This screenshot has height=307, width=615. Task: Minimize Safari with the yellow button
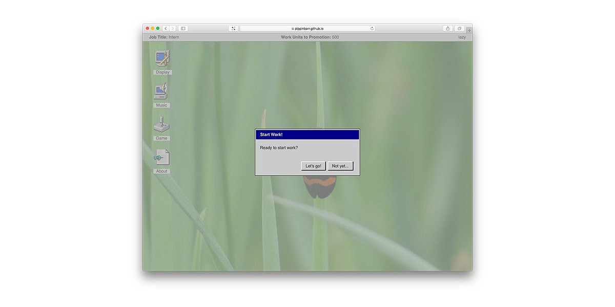point(153,29)
